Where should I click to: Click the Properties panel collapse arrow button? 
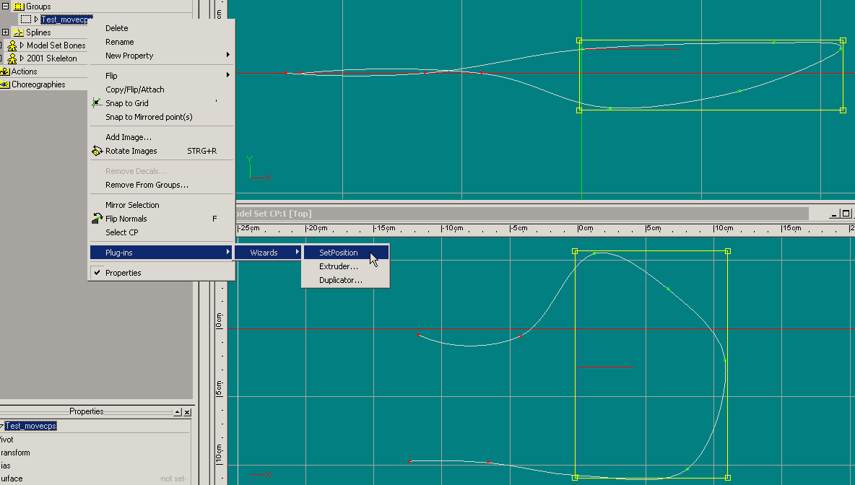pos(177,412)
